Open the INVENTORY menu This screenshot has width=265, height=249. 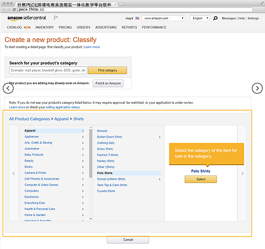coord(45,27)
